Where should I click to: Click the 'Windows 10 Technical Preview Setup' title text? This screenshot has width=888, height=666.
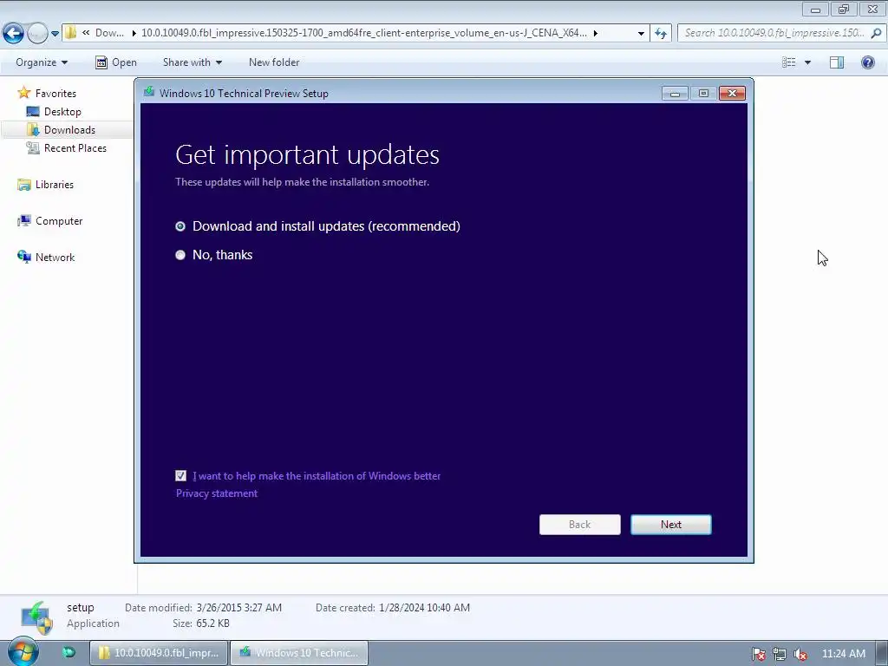pos(244,94)
